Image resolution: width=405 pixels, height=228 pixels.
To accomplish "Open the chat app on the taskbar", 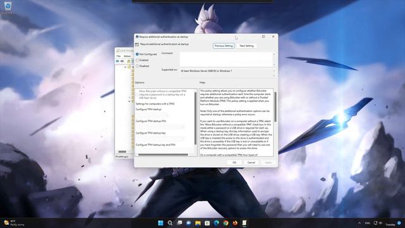I will (189, 223).
